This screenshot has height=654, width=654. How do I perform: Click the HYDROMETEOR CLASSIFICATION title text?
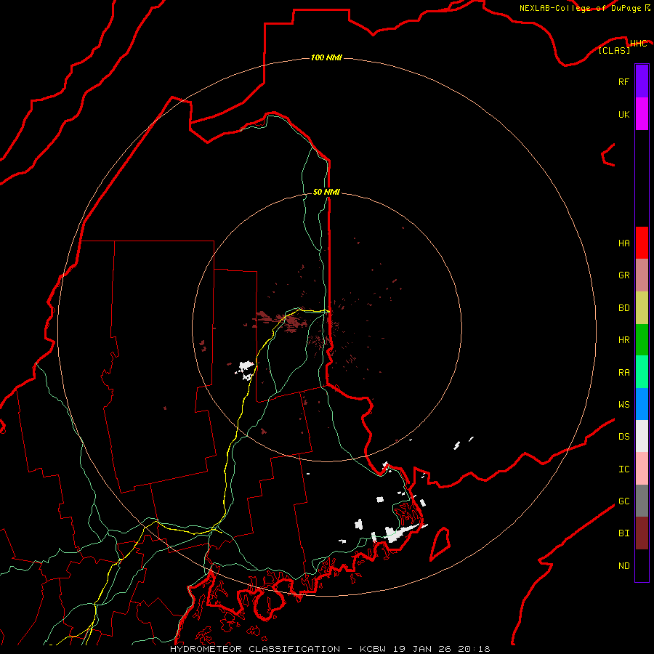pyautogui.click(x=255, y=649)
